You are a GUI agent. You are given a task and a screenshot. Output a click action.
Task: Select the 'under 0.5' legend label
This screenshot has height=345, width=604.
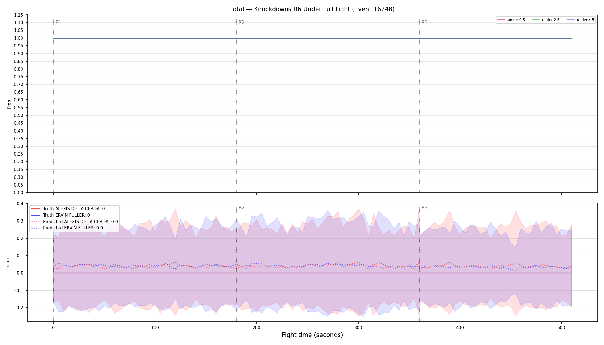tap(516, 20)
